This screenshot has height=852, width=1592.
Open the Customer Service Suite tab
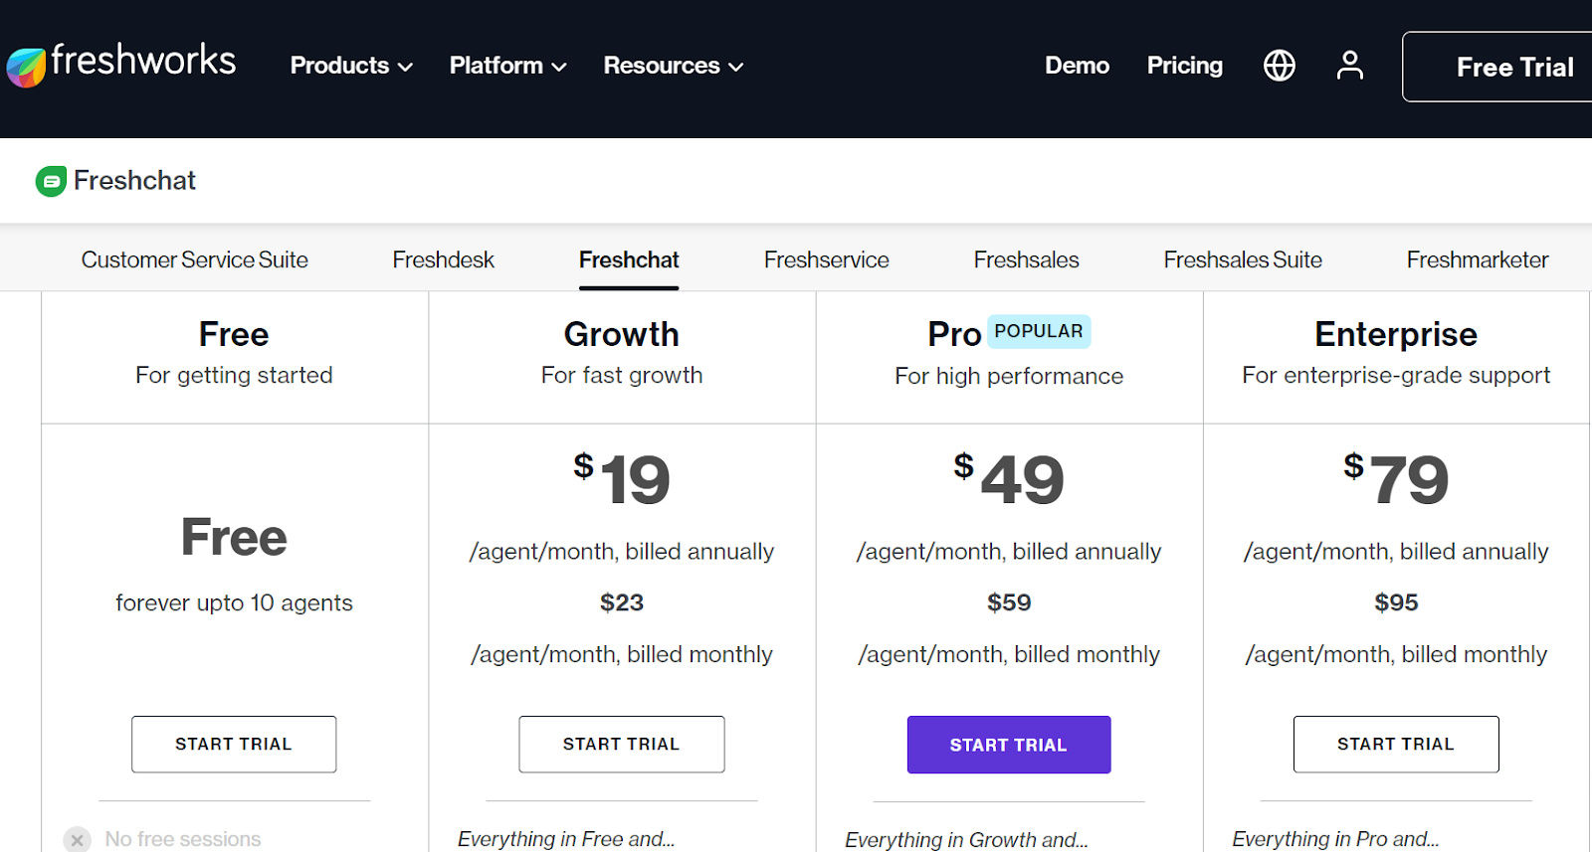click(x=194, y=259)
